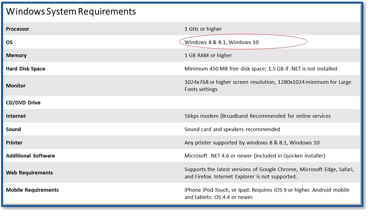This screenshot has height=217, width=373.
Task: Click the circled 'Windows 8 & 8.1, Windows 10' text
Action: tap(222, 42)
